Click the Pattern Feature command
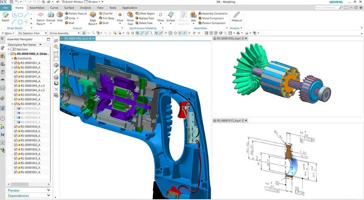 pyautogui.click(x=76, y=13)
